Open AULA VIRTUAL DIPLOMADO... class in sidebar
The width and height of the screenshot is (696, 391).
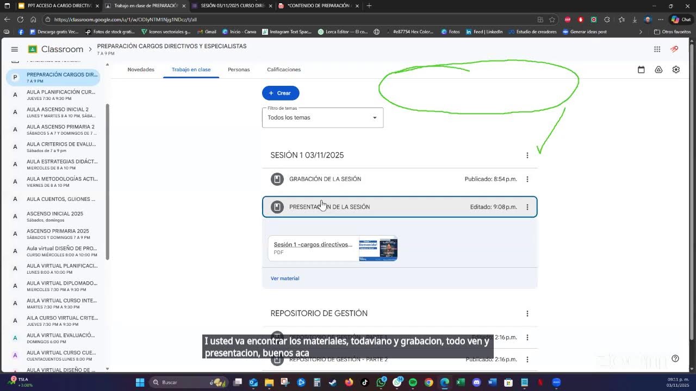[53, 286]
